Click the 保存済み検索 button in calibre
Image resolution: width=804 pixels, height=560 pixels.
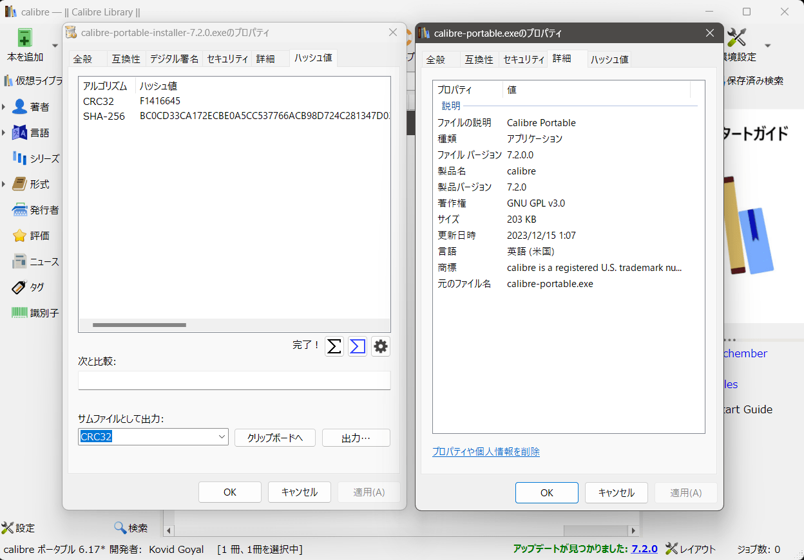point(754,80)
